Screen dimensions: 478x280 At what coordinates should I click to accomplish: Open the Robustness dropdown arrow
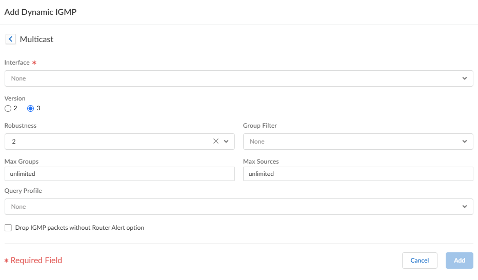(226, 142)
